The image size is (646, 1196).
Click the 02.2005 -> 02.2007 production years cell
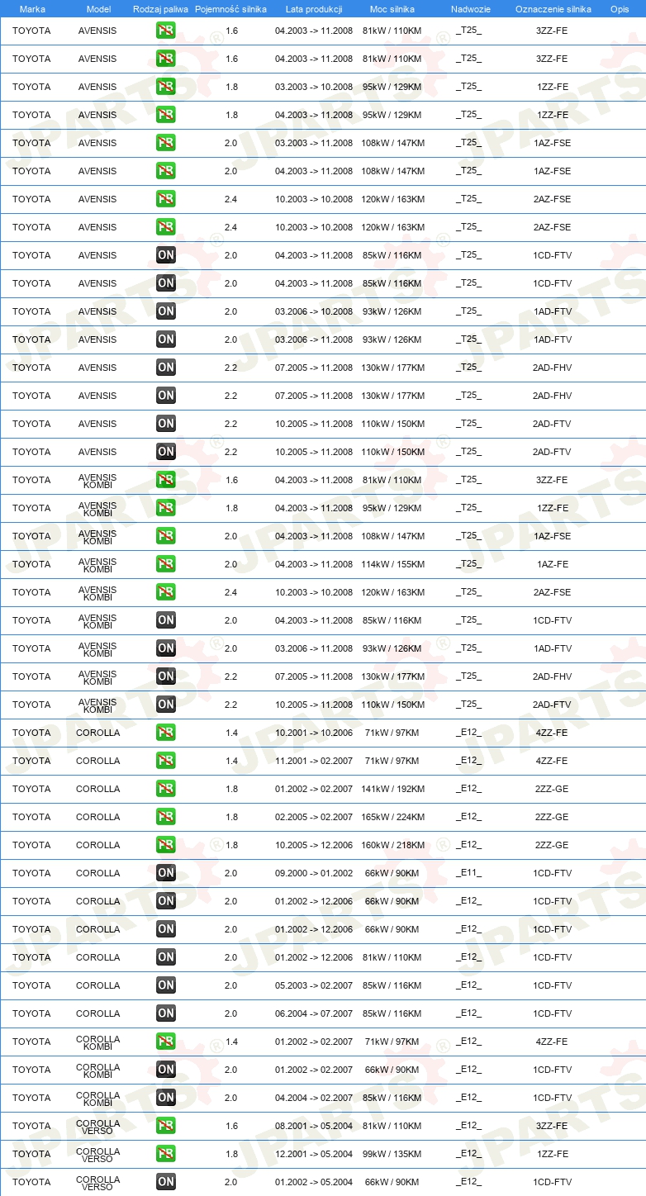point(314,817)
